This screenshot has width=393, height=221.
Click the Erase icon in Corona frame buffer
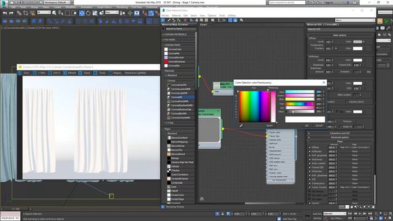pyautogui.click(x=80, y=73)
